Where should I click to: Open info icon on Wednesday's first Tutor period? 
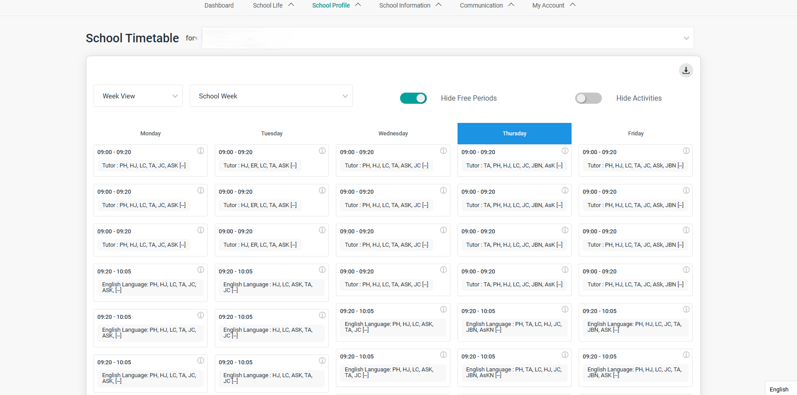pos(443,151)
